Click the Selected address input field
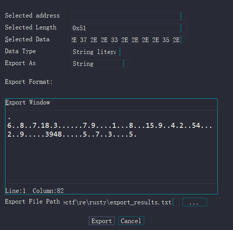This screenshot has height=230, width=233. (x=126, y=16)
